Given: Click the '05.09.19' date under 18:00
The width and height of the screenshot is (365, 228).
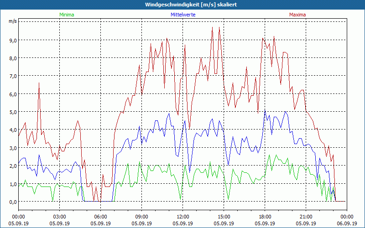Looking at the screenshot, I should pos(265,223).
